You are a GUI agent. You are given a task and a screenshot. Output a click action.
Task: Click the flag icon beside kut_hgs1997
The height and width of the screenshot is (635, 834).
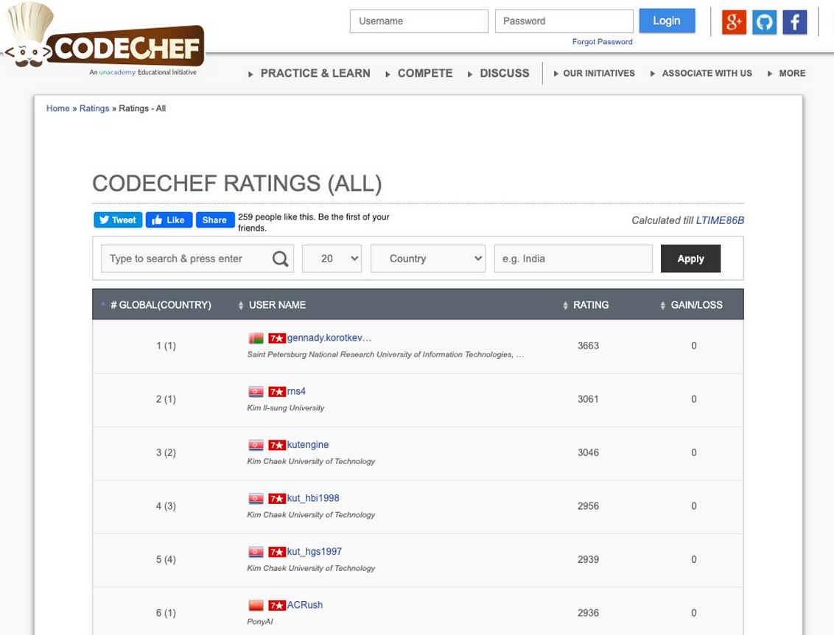pyautogui.click(x=256, y=552)
